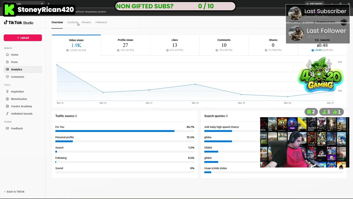Click the Posts icon in sidebar

tap(7, 62)
